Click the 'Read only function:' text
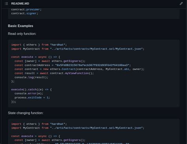Viewport: 187px width, 144px height. (x=22, y=34)
